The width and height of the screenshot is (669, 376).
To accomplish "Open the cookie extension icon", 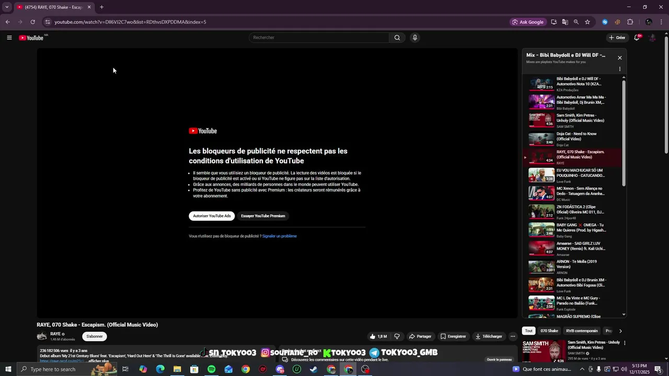I will (x=617, y=22).
